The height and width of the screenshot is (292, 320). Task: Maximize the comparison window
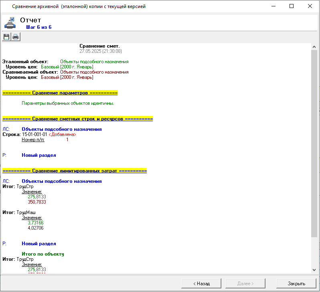(292, 6)
